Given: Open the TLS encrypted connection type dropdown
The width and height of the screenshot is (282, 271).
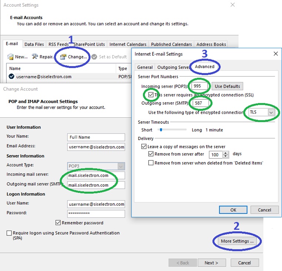Looking at the screenshot, I should point(271,112).
